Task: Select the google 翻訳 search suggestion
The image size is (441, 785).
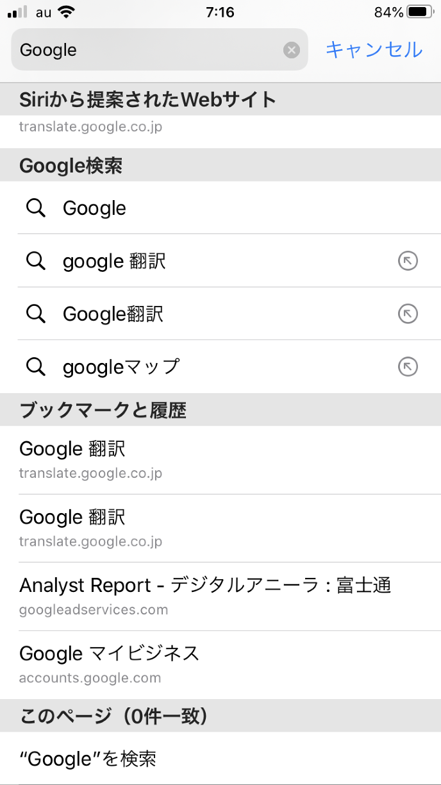Action: (114, 261)
